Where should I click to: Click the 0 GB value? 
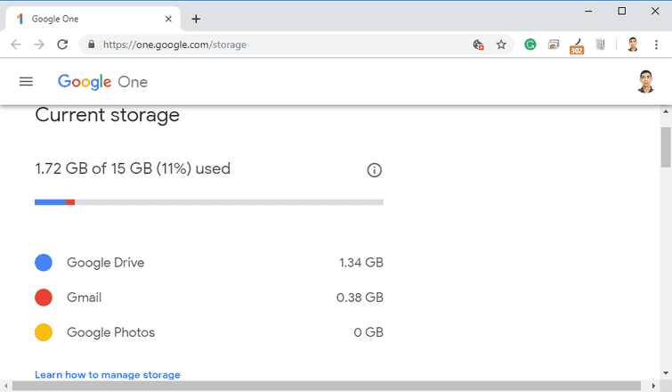click(368, 332)
